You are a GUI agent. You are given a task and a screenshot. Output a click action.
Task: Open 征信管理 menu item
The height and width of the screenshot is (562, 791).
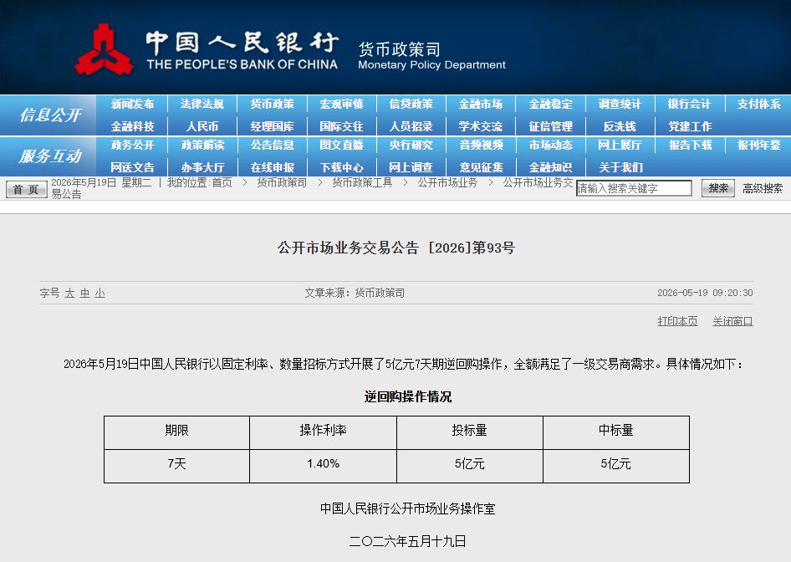550,126
